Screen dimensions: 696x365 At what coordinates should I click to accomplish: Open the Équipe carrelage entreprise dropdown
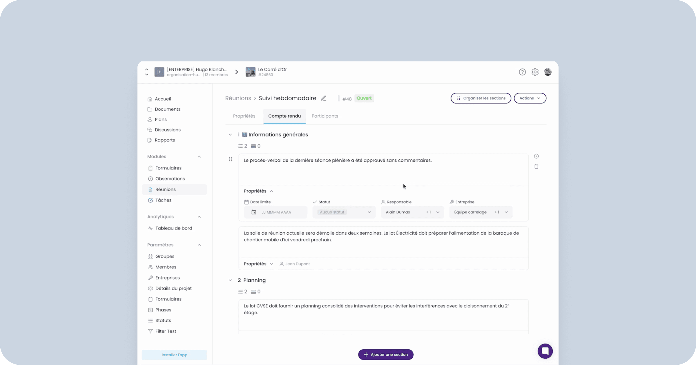click(x=481, y=212)
